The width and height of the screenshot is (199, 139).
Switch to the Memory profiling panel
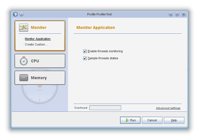coord(40,78)
